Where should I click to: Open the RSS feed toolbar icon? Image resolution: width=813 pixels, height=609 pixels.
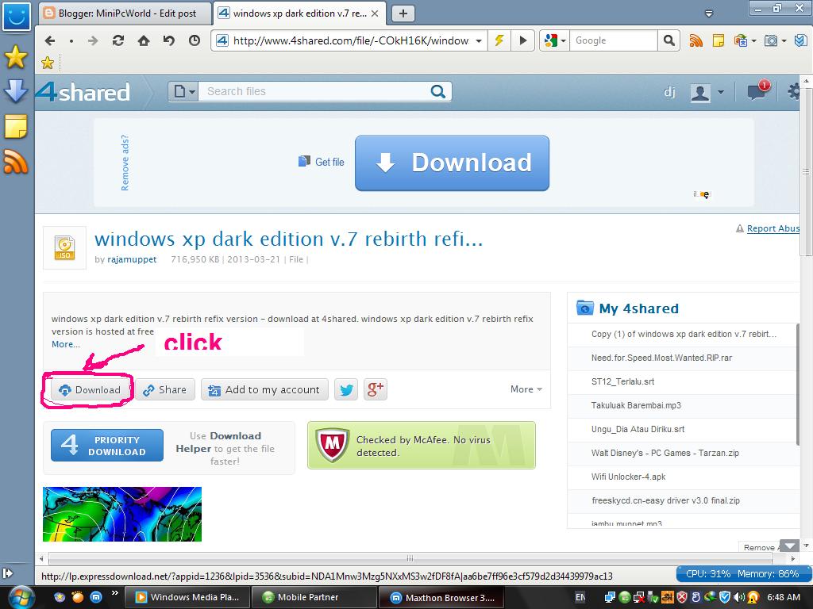point(695,40)
